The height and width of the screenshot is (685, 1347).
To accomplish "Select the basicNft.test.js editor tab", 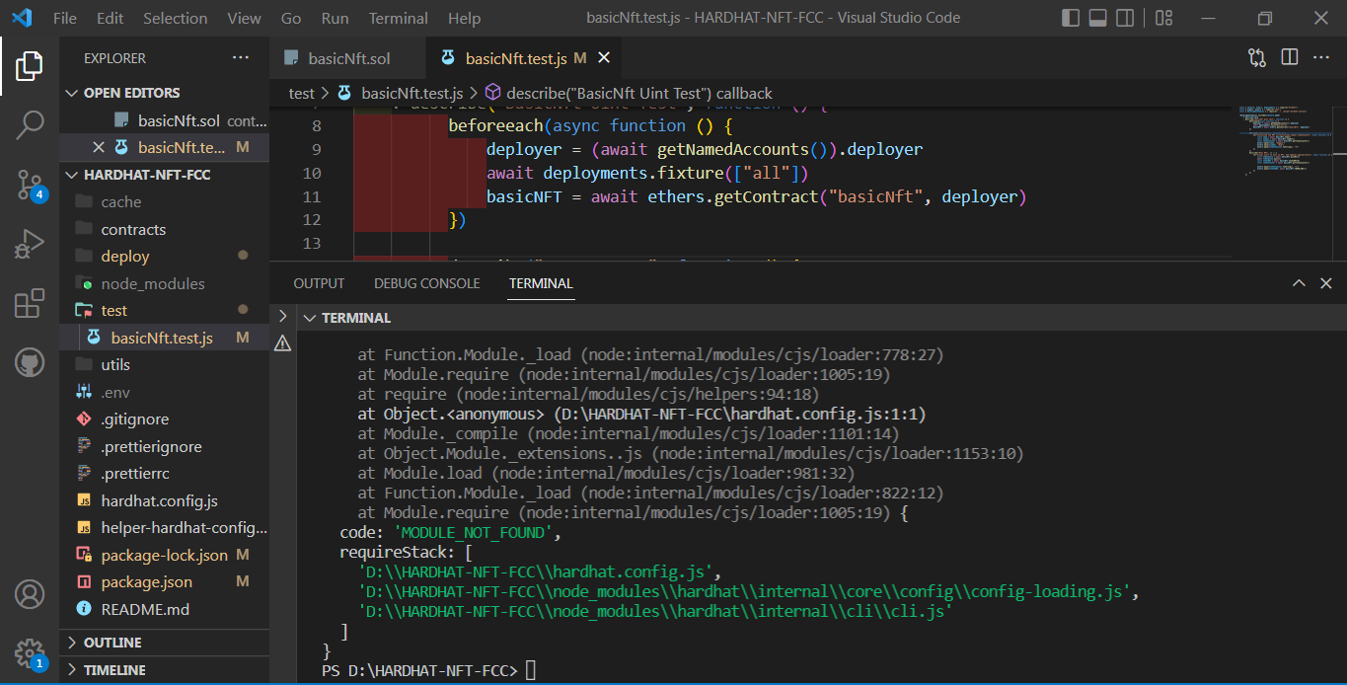I will point(525,58).
